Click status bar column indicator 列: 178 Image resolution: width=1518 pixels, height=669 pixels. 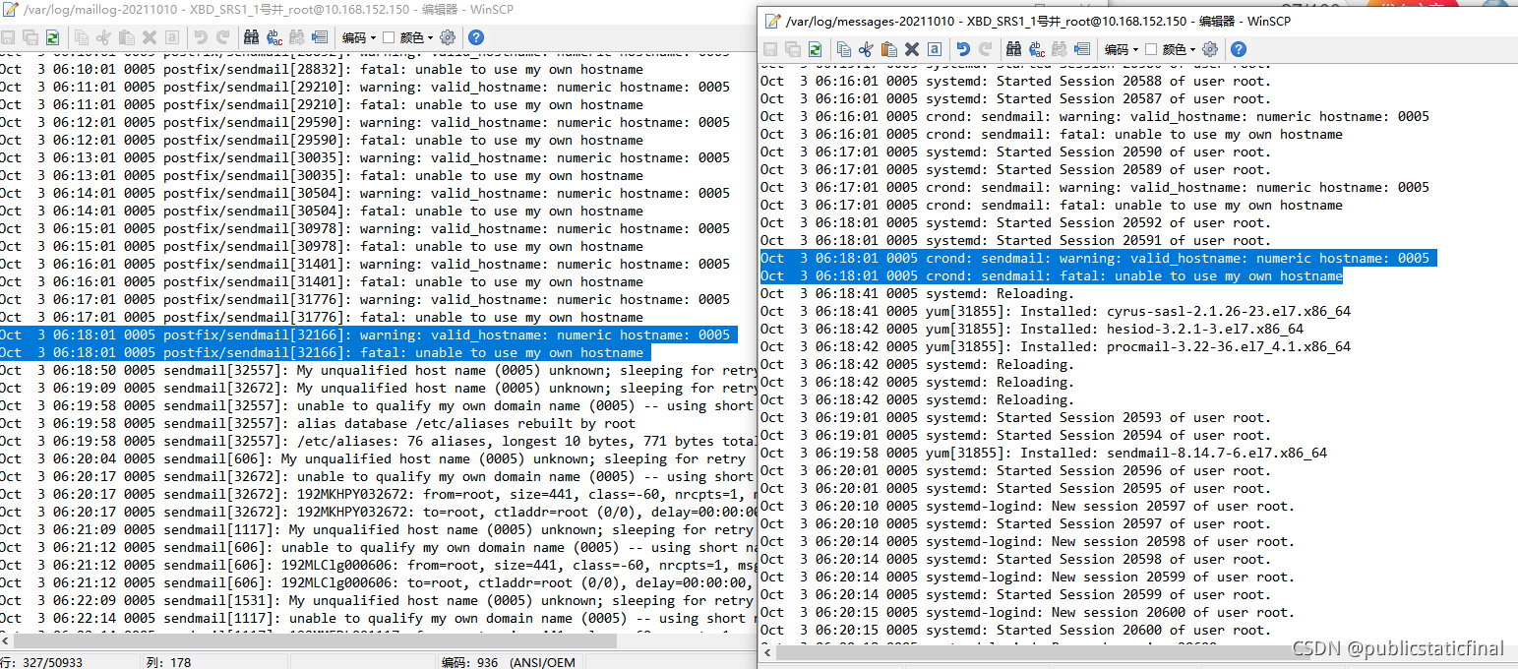168,662
